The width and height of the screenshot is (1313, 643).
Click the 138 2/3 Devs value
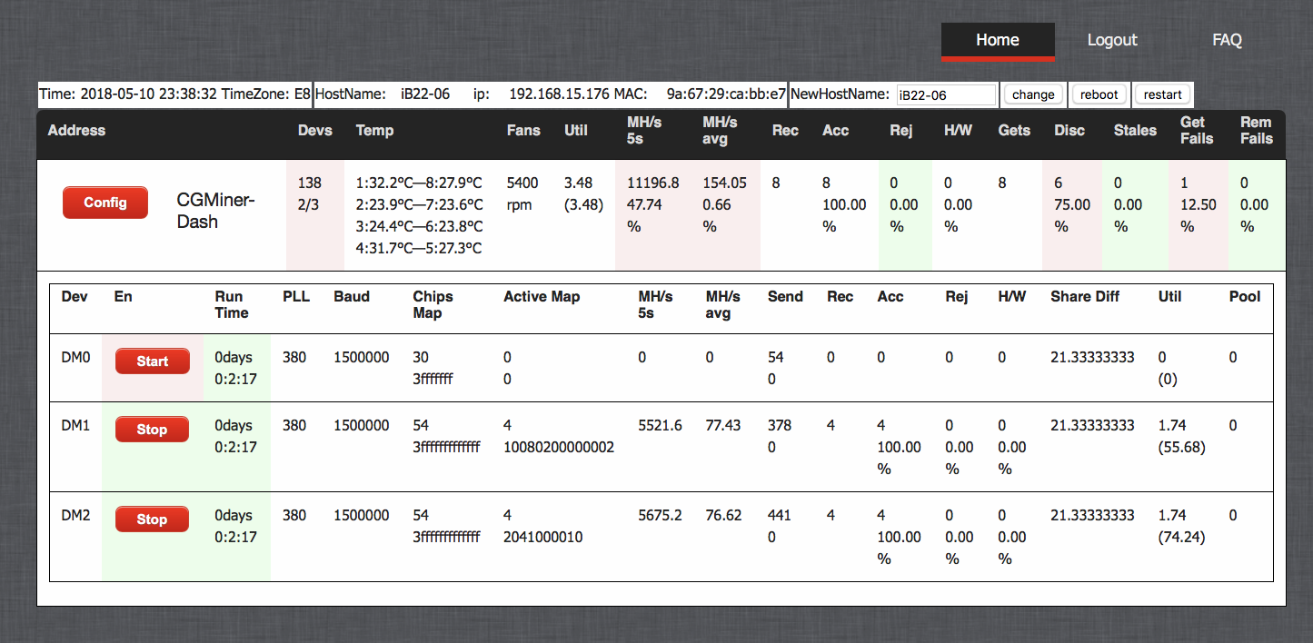pyautogui.click(x=310, y=193)
